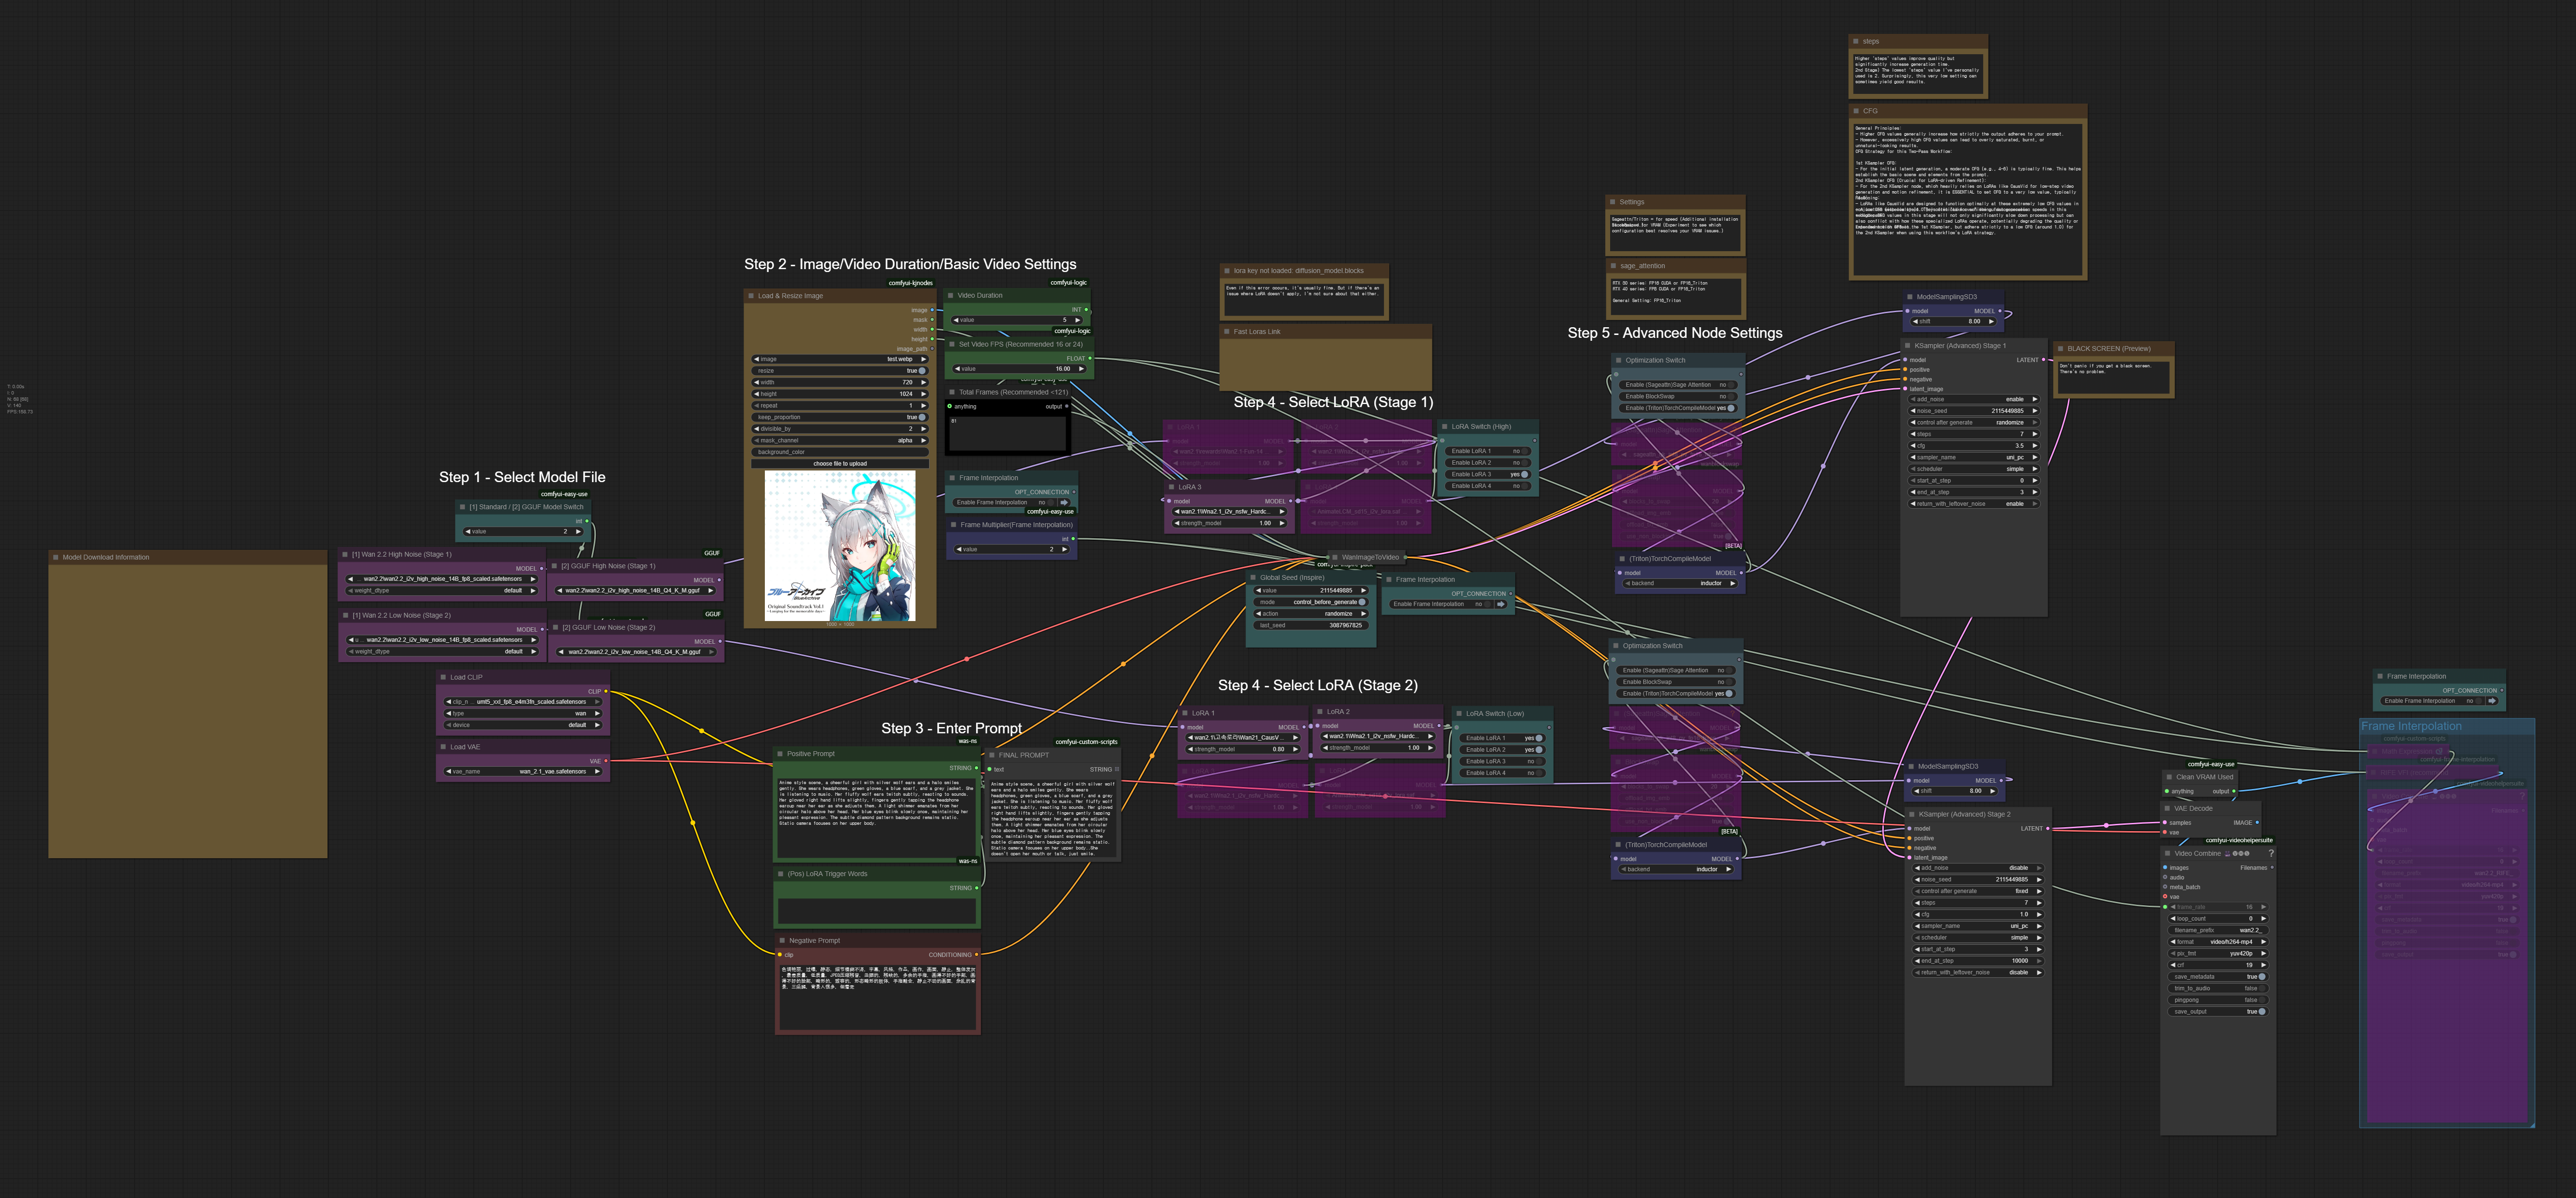Click the LATENT output dot on KSampler Stage 2
The height and width of the screenshot is (1198, 2576).
click(2047, 828)
